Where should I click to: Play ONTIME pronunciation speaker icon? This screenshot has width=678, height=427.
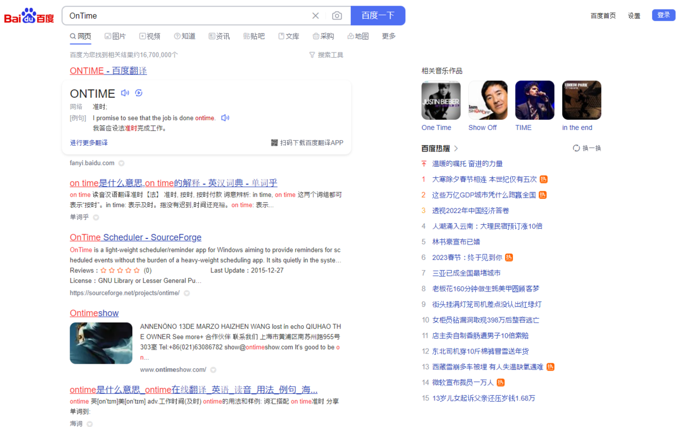click(x=125, y=93)
